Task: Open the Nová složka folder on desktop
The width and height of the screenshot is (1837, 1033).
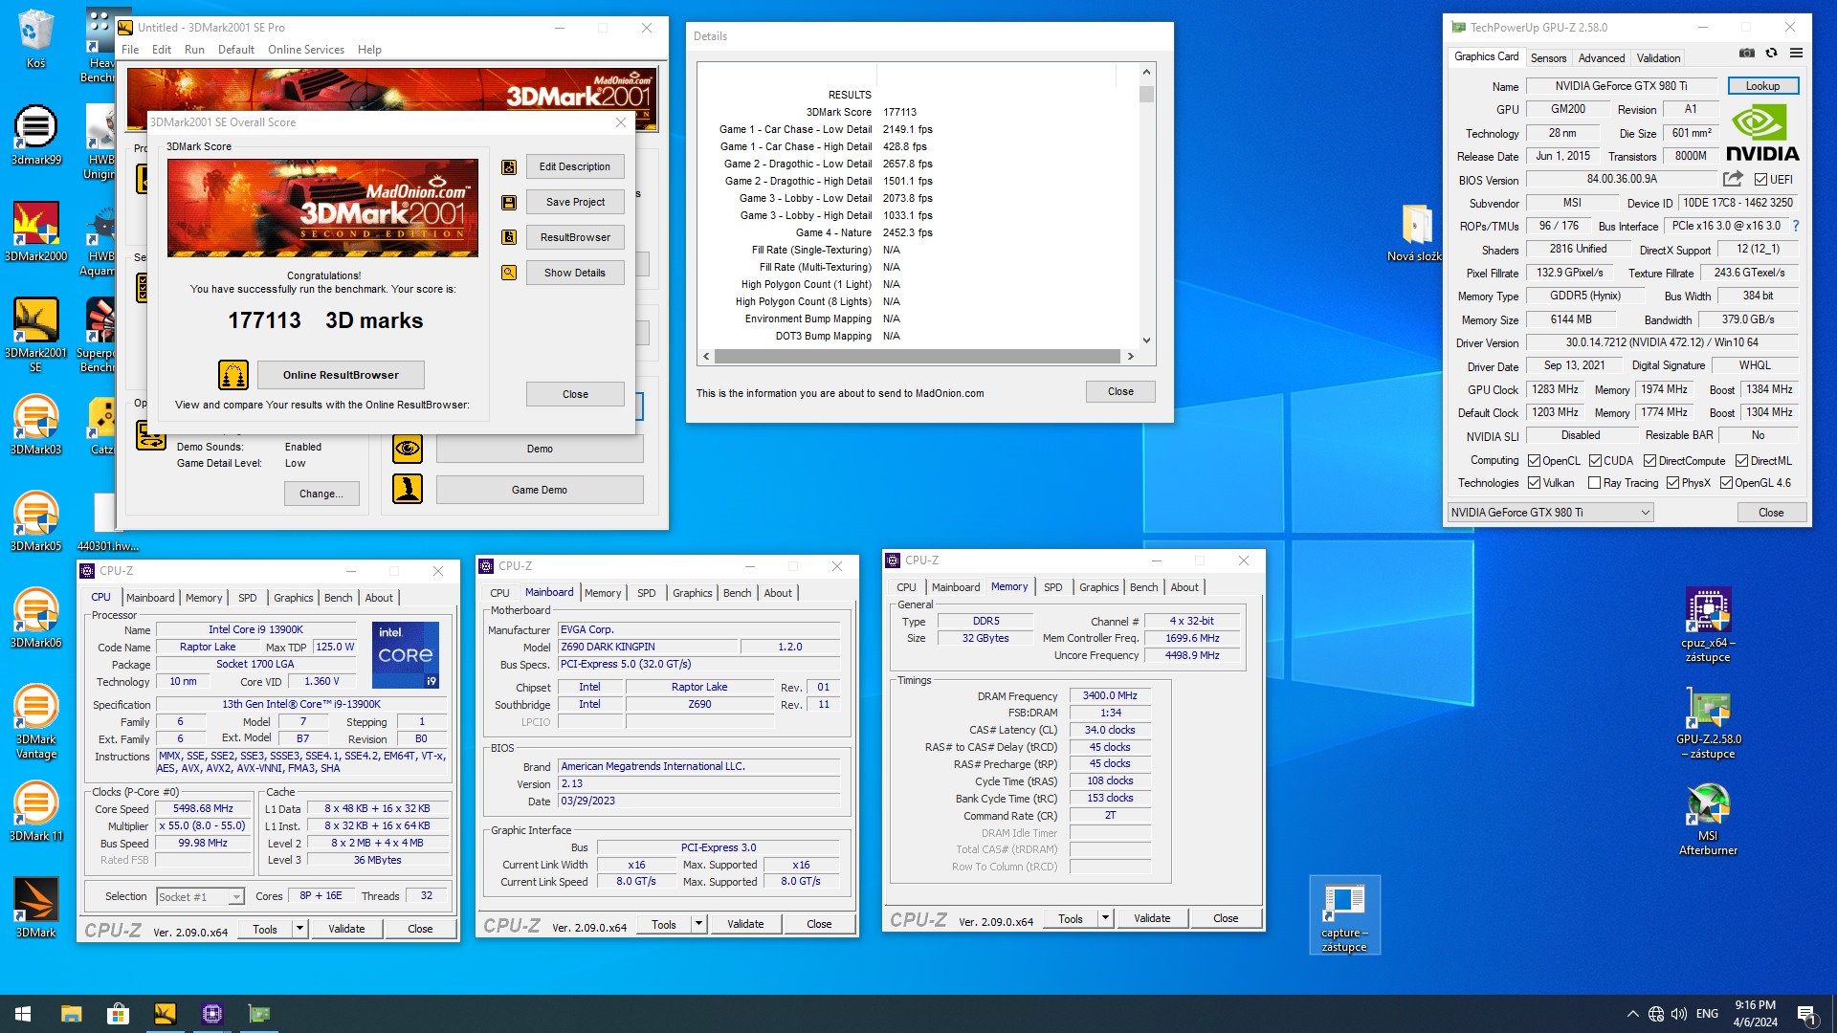Action: pyautogui.click(x=1416, y=233)
